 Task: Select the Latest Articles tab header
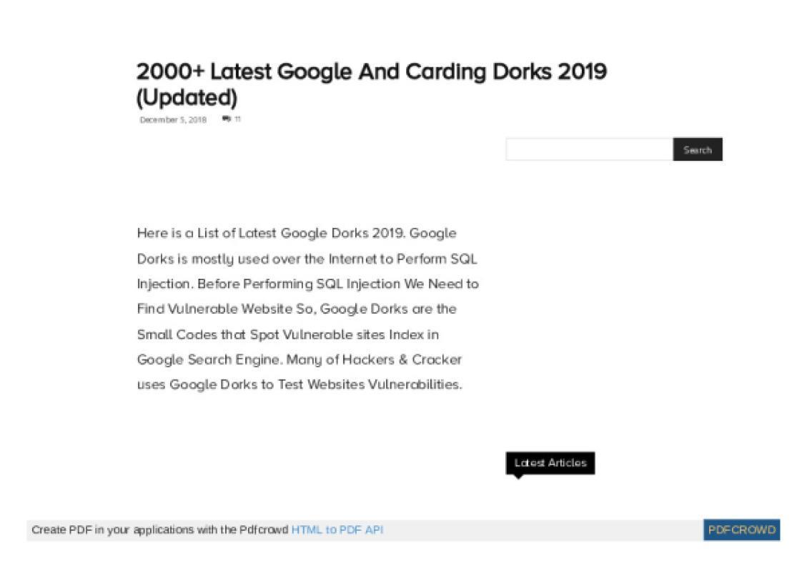point(550,463)
